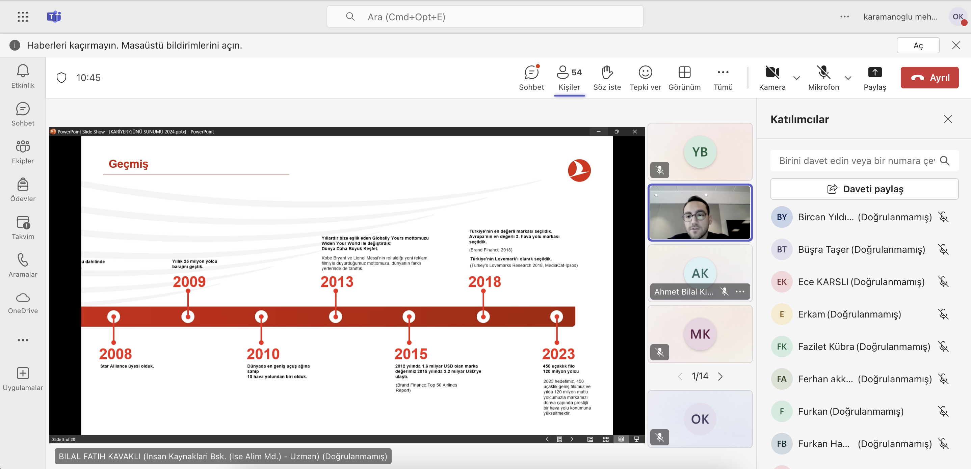Open the Tümü more actions menu
Viewport: 971px width, 469px height.
coord(723,77)
